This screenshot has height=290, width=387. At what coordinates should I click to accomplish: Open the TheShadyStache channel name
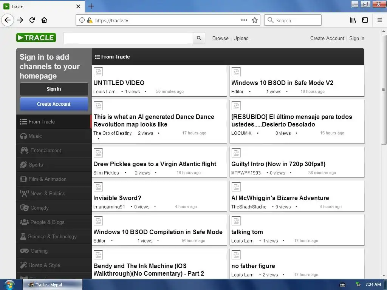point(249,207)
